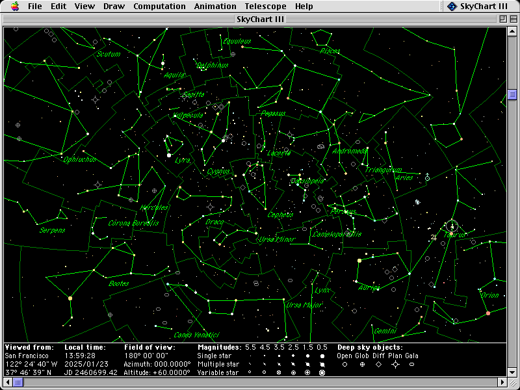This screenshot has width=520, height=390.
Task: Click the Pegasus constellation label
Action: 273,113
